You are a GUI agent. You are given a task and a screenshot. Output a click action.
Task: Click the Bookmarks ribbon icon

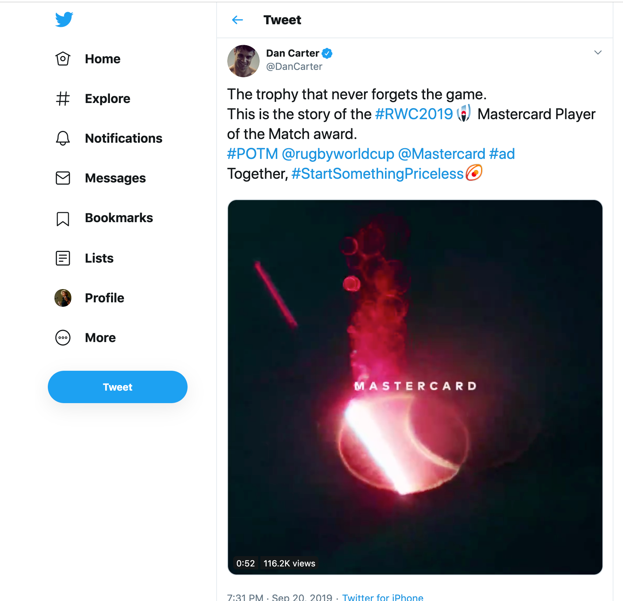pyautogui.click(x=63, y=218)
